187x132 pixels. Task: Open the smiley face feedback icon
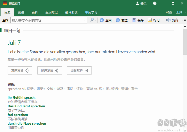[155, 3]
